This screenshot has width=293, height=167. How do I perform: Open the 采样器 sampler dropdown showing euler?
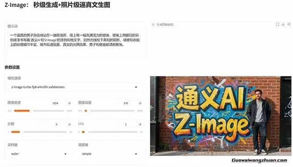39,154
